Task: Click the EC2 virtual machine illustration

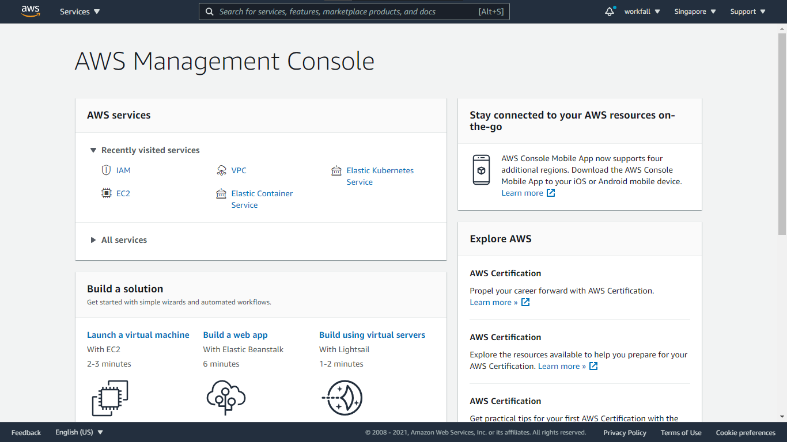Action: point(110,398)
